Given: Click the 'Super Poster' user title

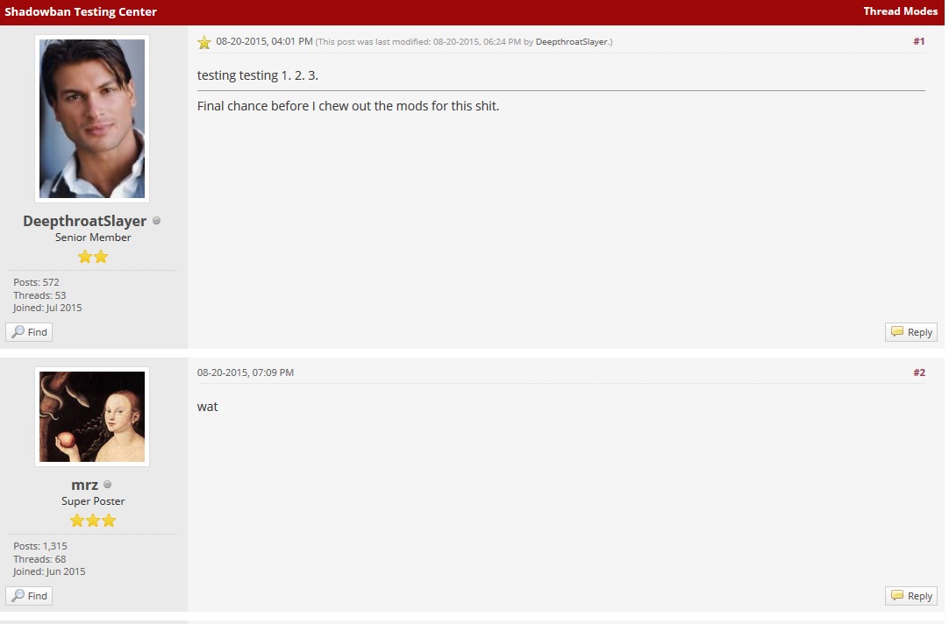Looking at the screenshot, I should tap(93, 501).
